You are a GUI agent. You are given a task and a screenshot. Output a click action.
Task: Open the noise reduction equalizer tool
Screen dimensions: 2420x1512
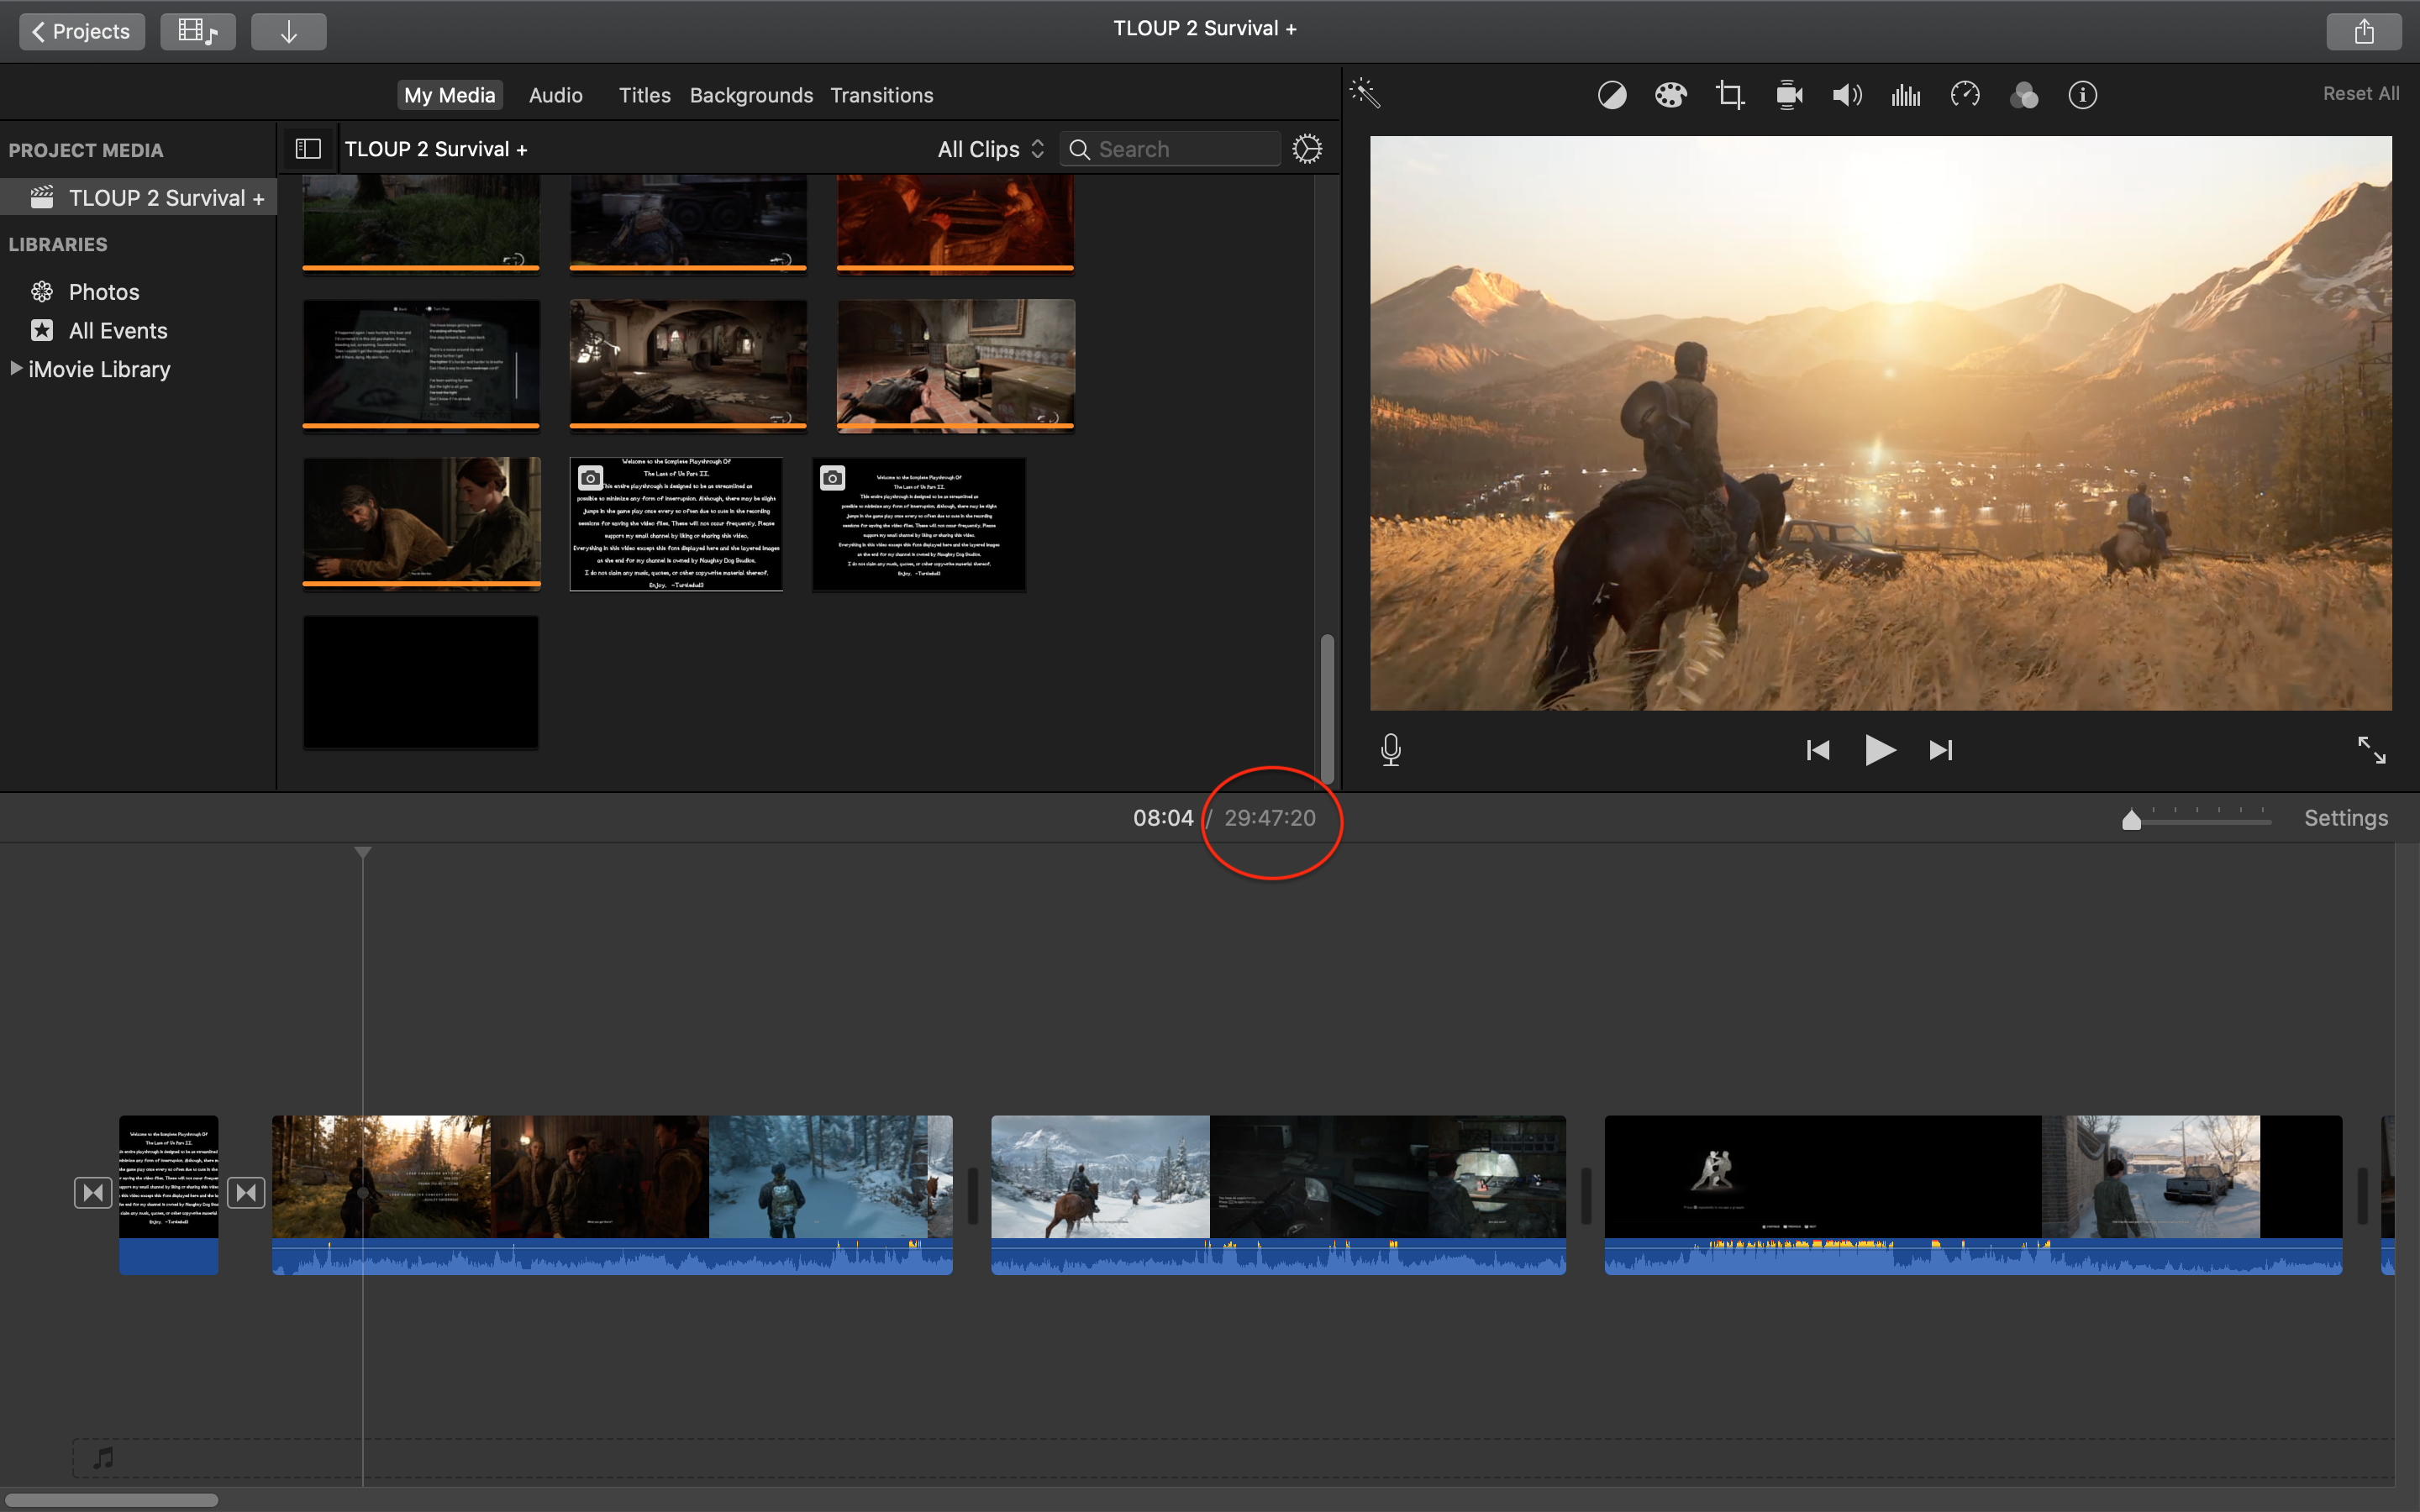click(x=1906, y=95)
